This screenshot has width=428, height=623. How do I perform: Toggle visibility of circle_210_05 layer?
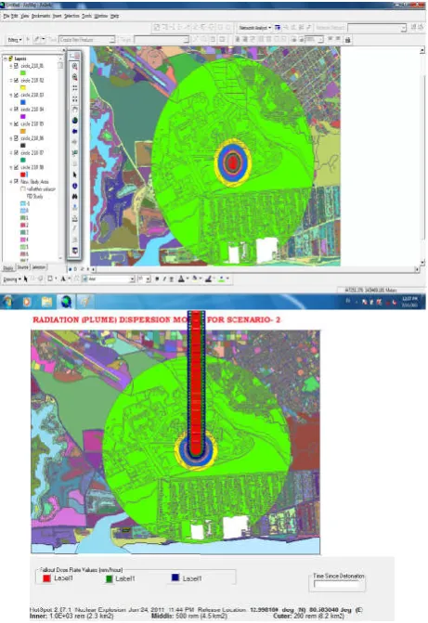coord(16,124)
